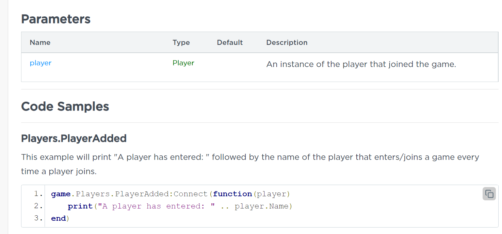Open the blue "player" parameter link
This screenshot has height=234, width=502.
(x=41, y=63)
